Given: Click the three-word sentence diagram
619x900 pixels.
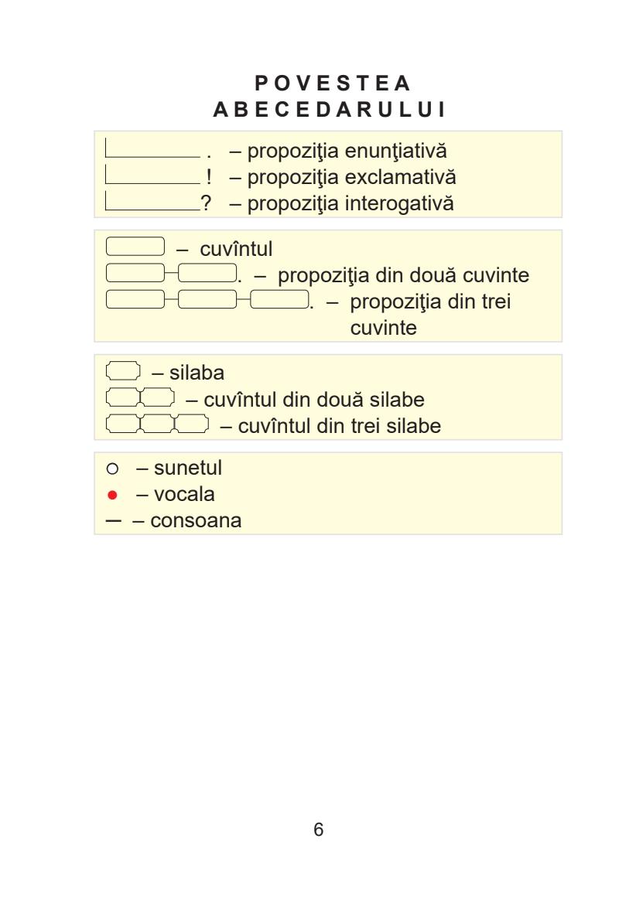Looking at the screenshot, I should point(207,299).
